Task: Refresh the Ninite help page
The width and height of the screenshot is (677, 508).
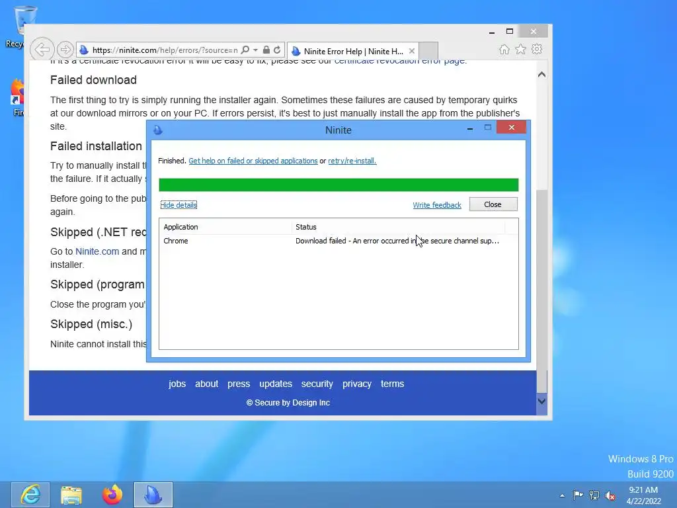Action: [x=277, y=50]
